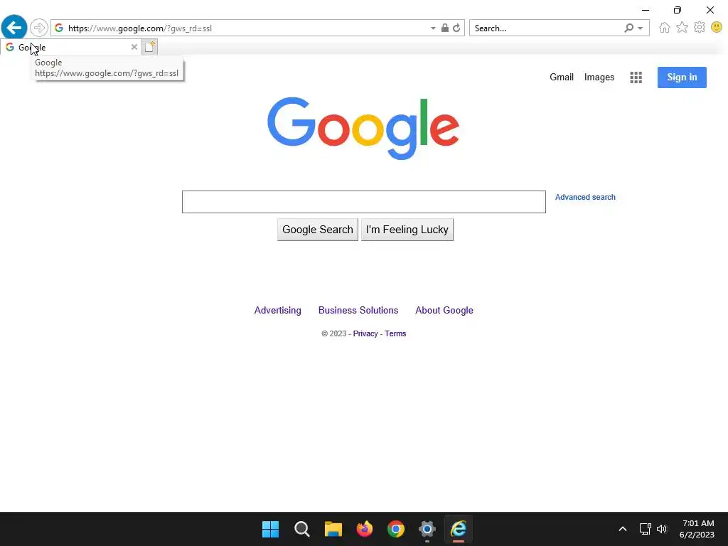Click the magnifier icon in search box
728x546 pixels.
point(628,28)
